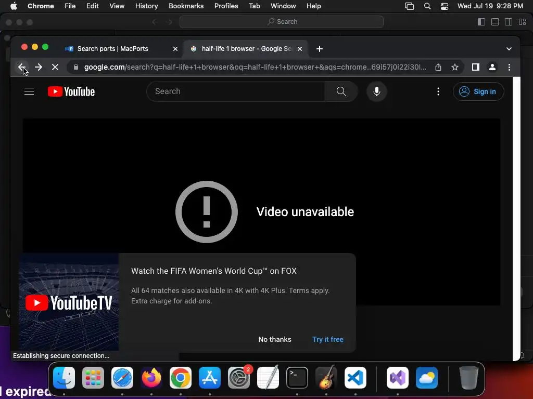The image size is (533, 399).
Task: Open YouTube hamburger guide menu
Action: coord(29,91)
